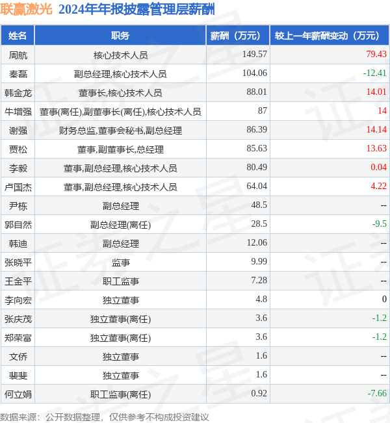
Task: Click salary value 64.04
Action: 257,186
